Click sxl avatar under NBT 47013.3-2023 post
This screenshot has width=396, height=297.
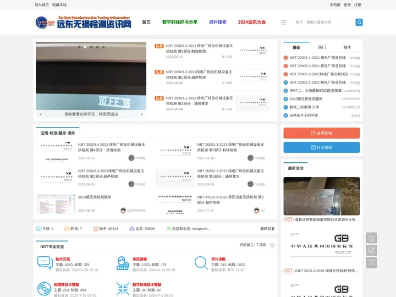tap(256, 210)
